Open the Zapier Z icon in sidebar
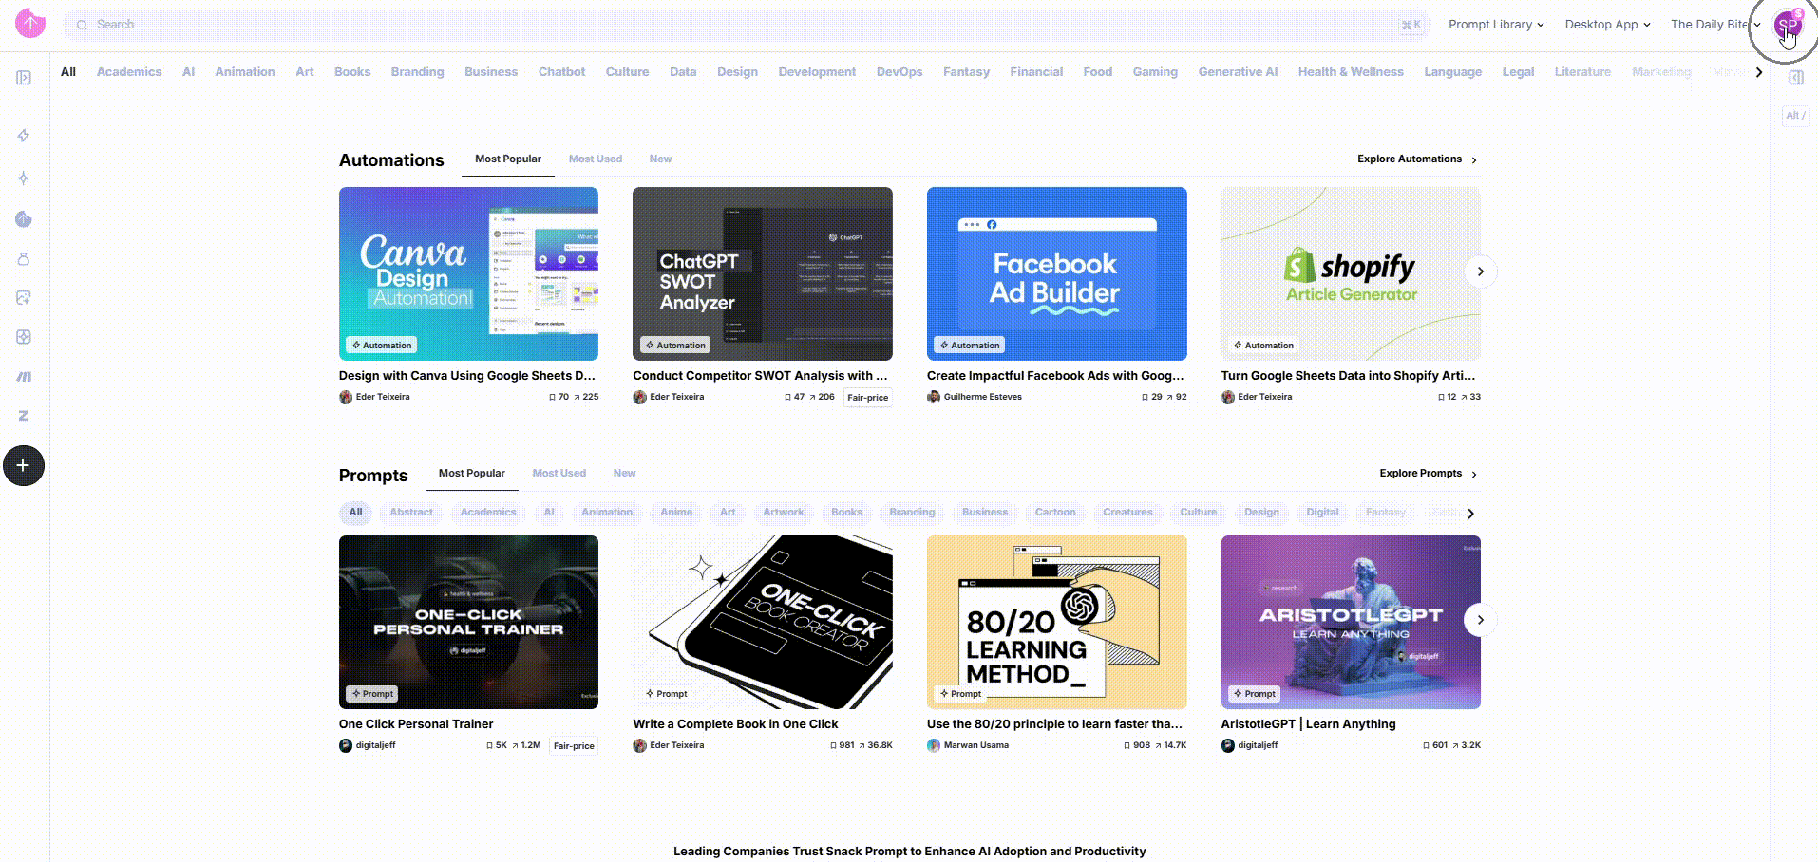The width and height of the screenshot is (1818, 862). (24, 416)
